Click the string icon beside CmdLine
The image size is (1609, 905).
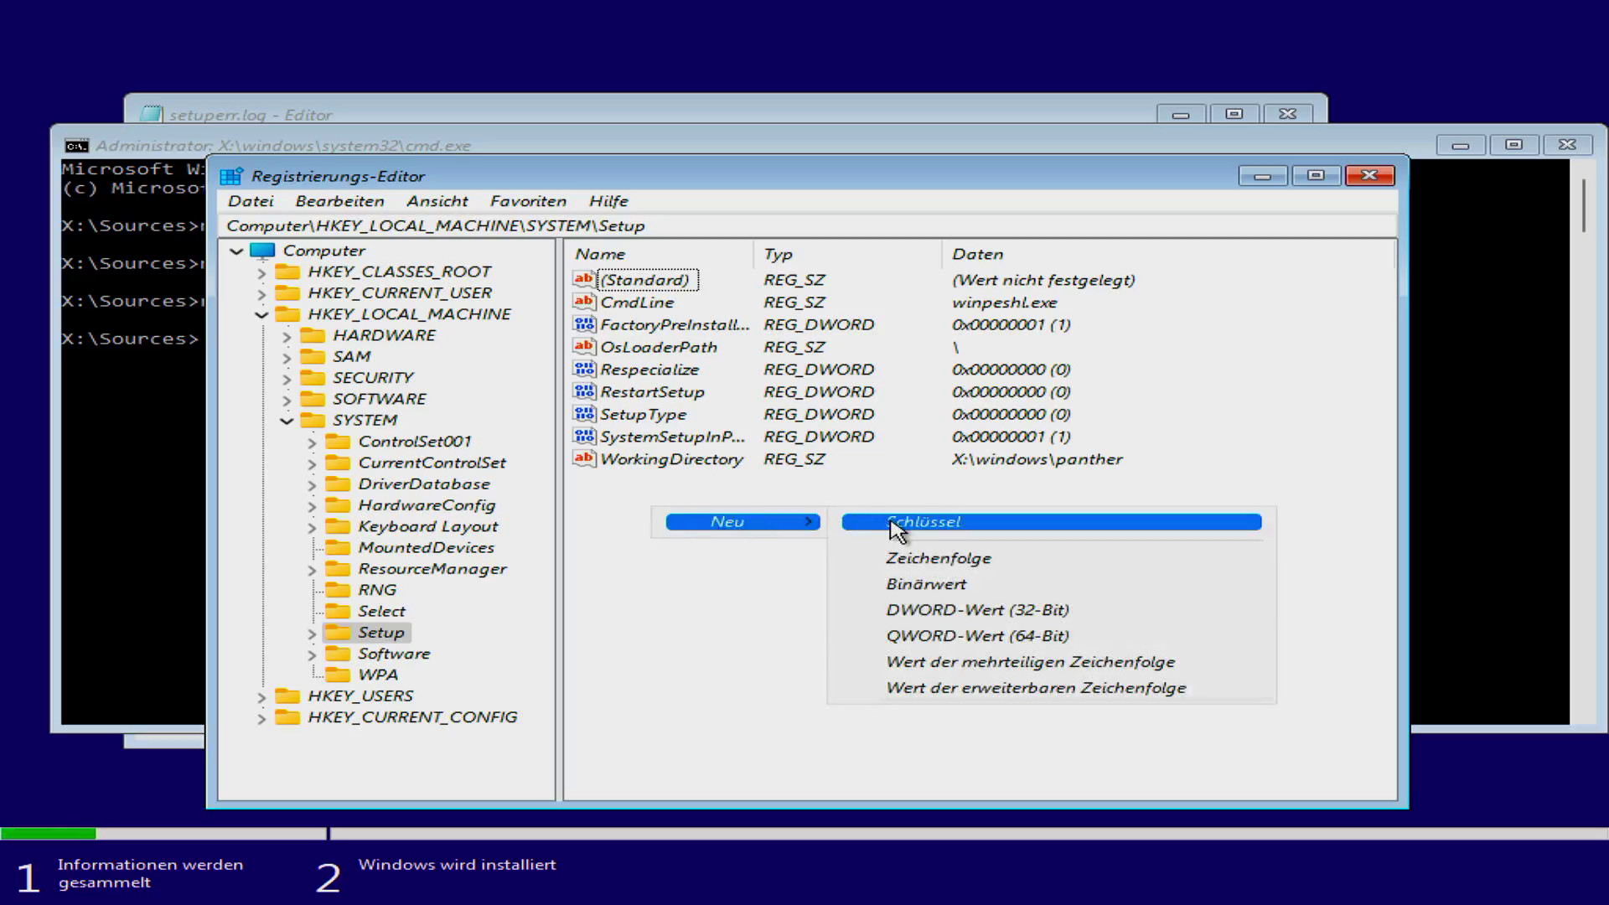click(x=584, y=302)
